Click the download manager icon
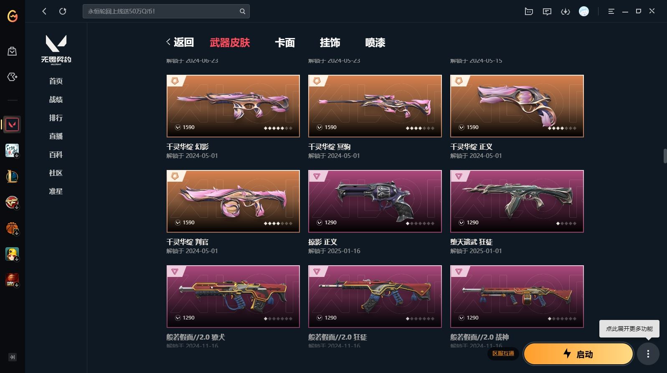Image resolution: width=667 pixels, height=373 pixels. pos(566,12)
